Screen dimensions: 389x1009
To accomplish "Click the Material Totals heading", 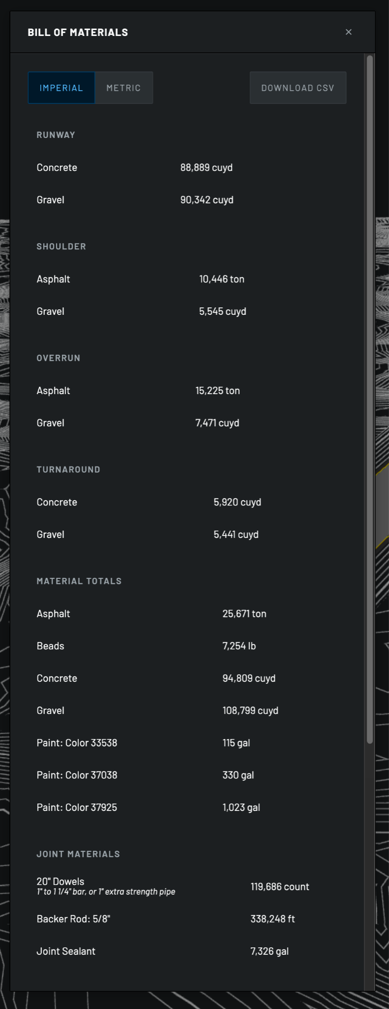I will [x=79, y=581].
